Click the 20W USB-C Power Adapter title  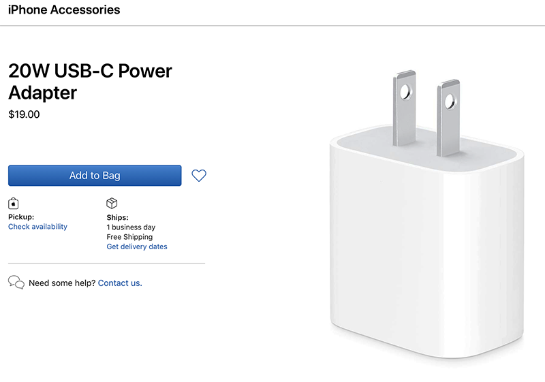(x=90, y=82)
